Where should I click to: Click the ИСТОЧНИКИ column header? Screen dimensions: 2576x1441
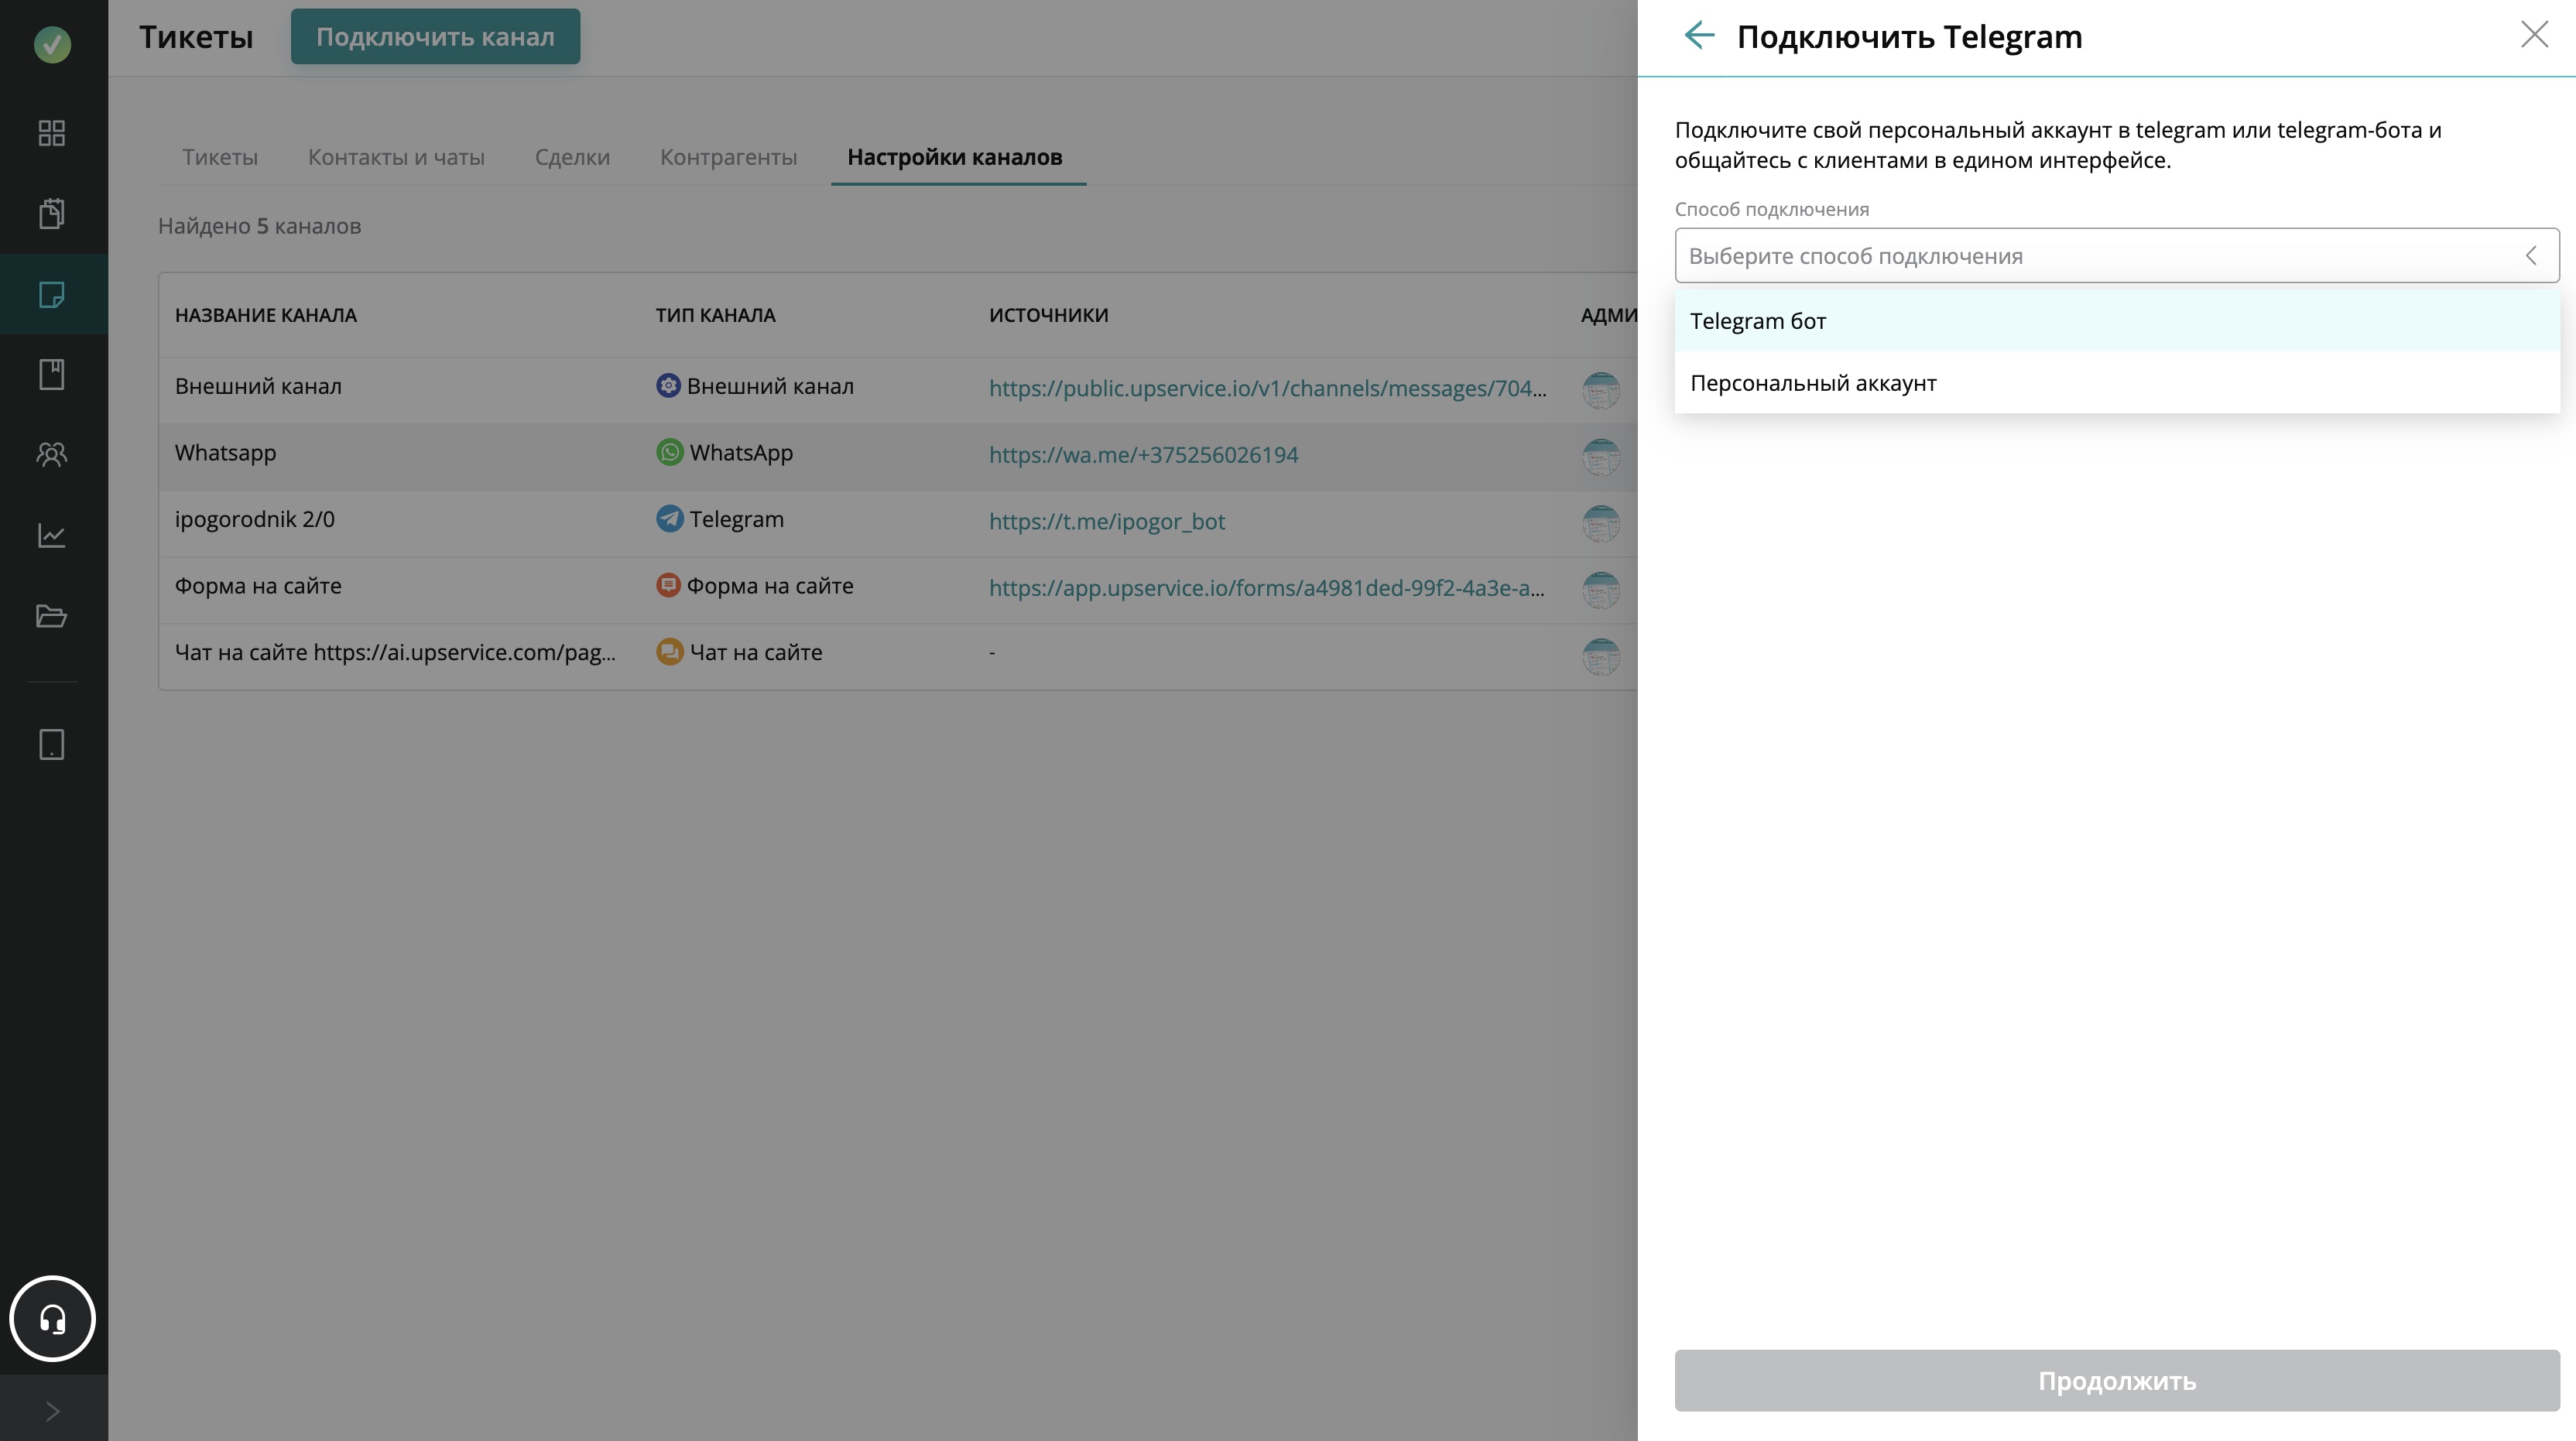point(1048,315)
